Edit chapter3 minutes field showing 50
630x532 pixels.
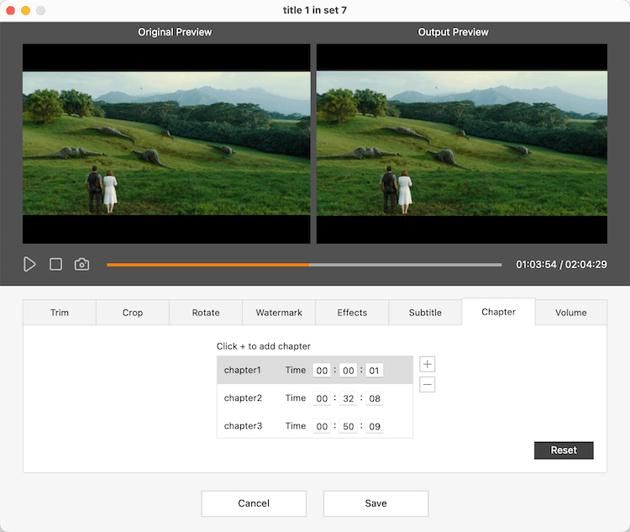tap(349, 426)
